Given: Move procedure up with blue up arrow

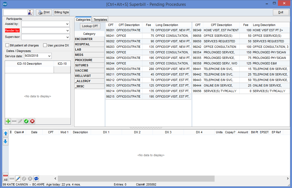Looking at the screenshot, I should pyautogui.click(x=6, y=133).
